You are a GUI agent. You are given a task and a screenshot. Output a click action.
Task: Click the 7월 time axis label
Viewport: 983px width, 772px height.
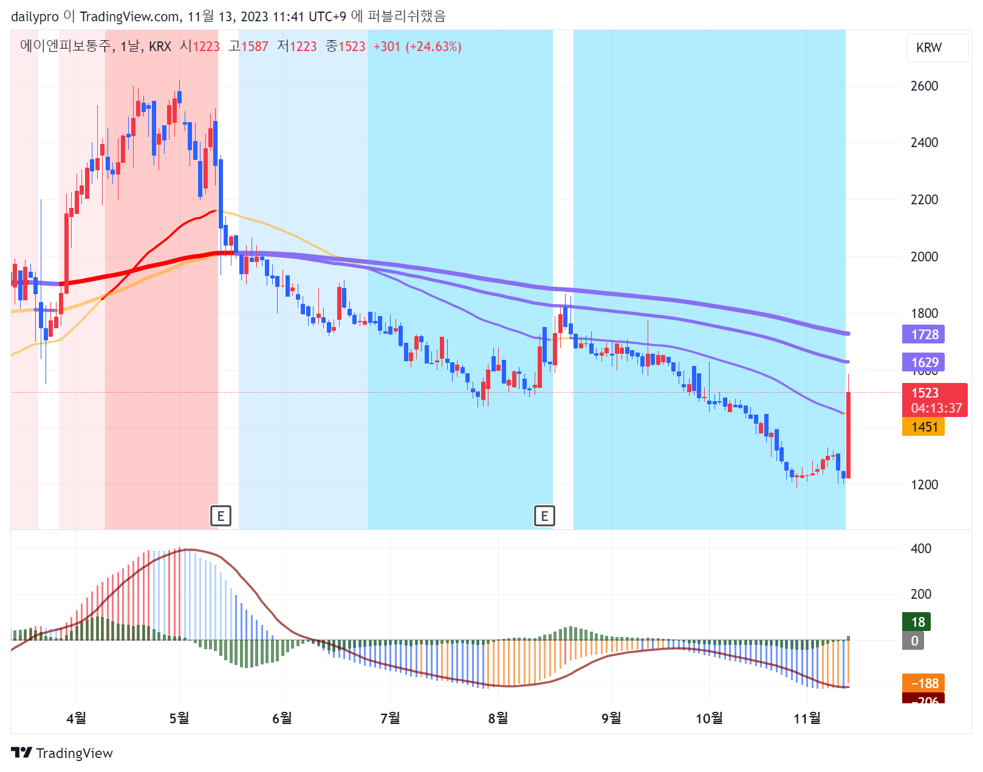pos(390,719)
